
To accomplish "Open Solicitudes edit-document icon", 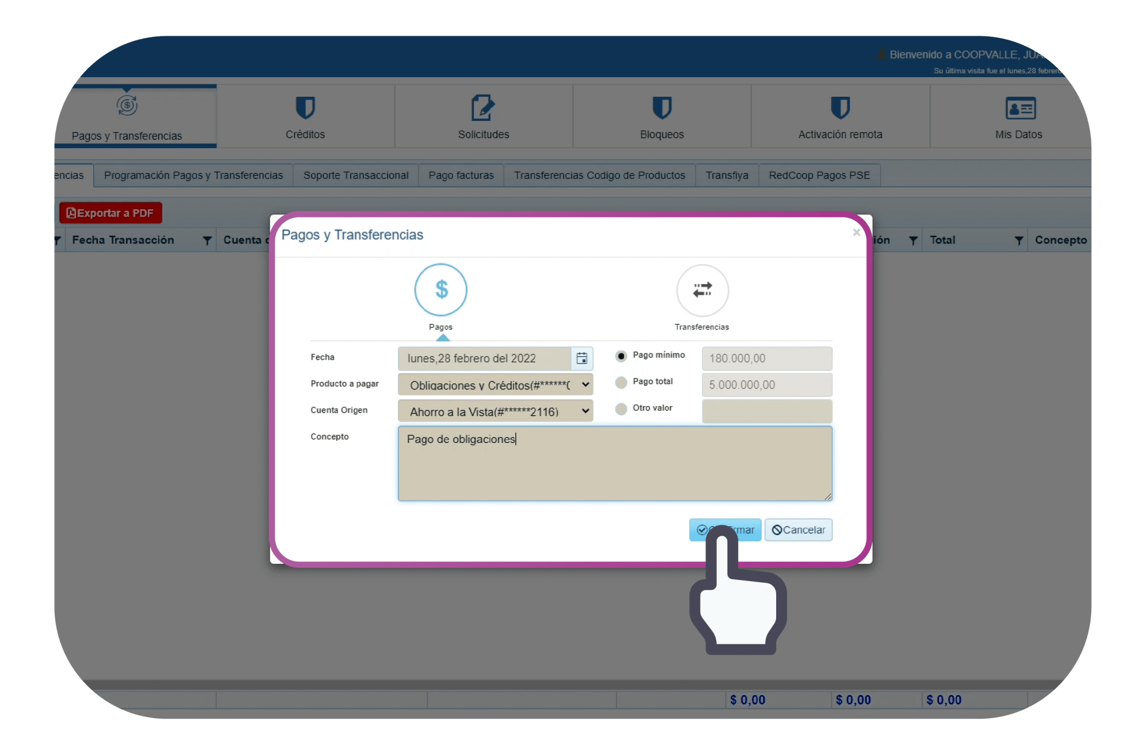I will [483, 108].
